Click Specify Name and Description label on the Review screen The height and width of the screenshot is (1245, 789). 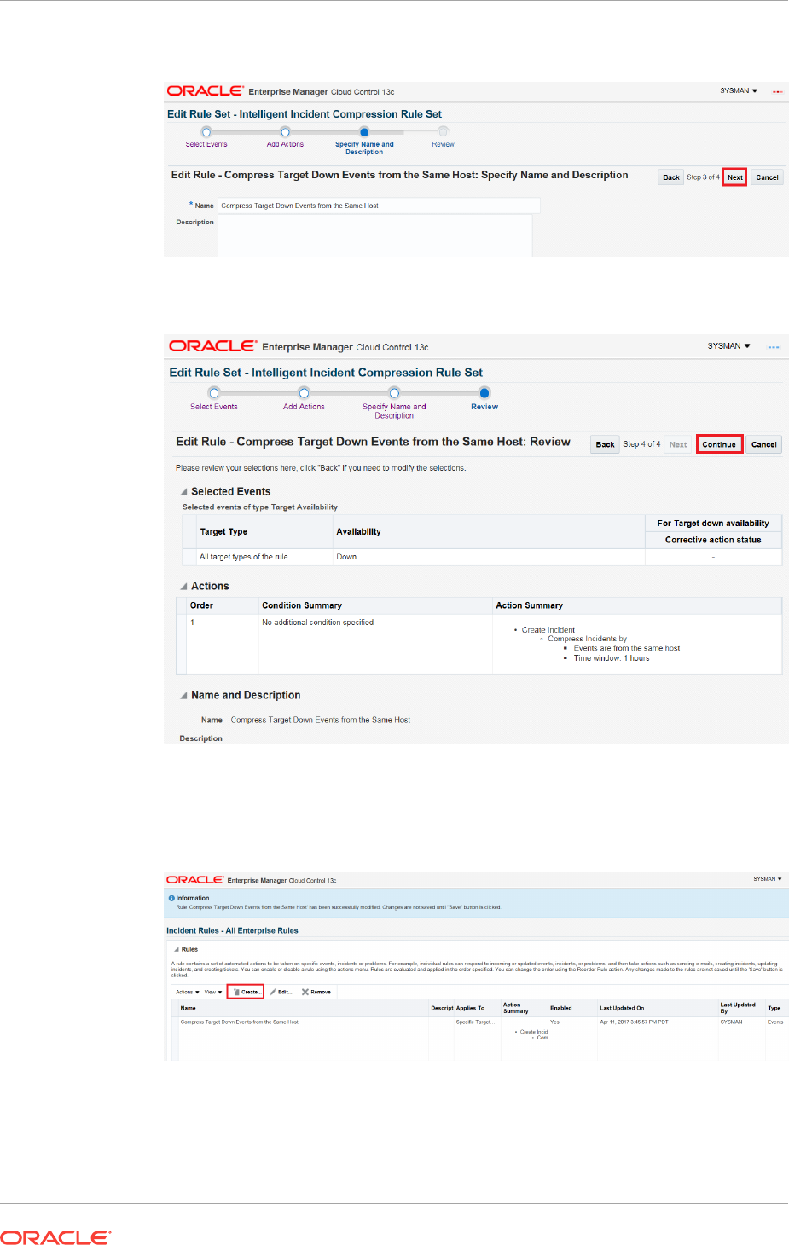[394, 411]
